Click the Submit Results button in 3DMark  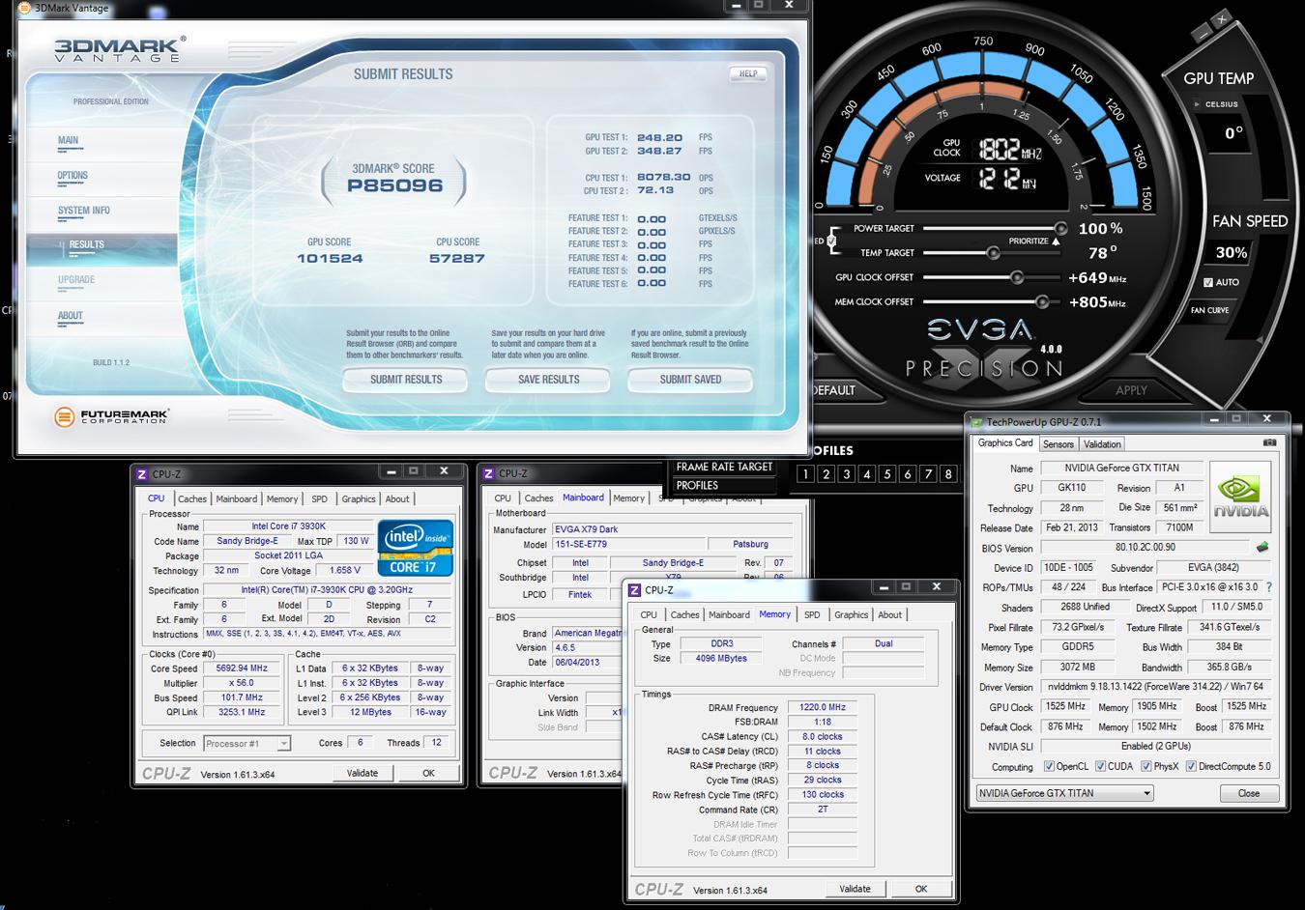[x=406, y=380]
